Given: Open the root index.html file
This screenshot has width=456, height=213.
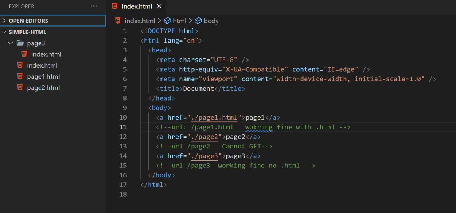Looking at the screenshot, I should tap(42, 65).
